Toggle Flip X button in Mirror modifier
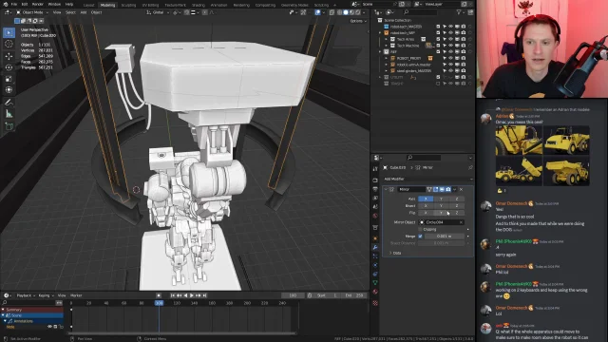The height and width of the screenshot is (342, 608). (x=426, y=213)
